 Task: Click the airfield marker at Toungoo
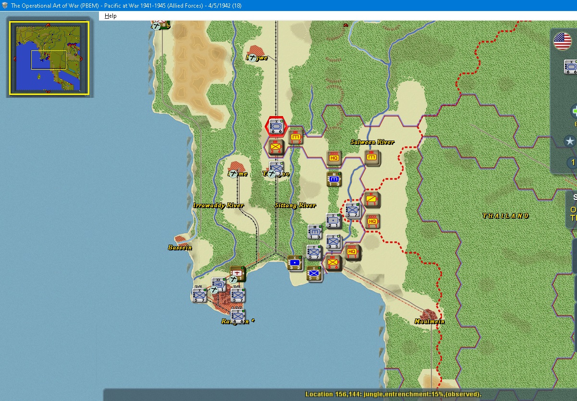(271, 173)
